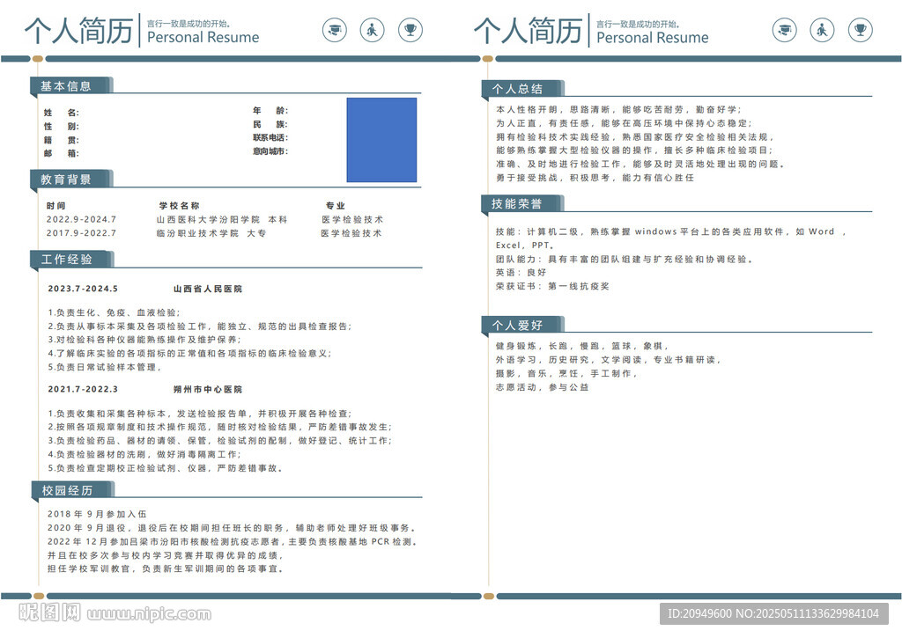Click the graduation cap icon on the second page
Image resolution: width=902 pixels, height=638 pixels.
click(784, 30)
